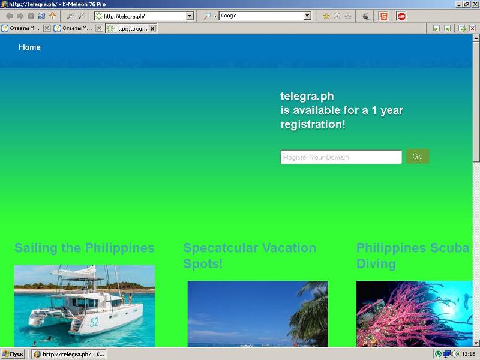This screenshot has height=360, width=480.
Task: Zoom out with the minus magnifier
Action: 82,16
